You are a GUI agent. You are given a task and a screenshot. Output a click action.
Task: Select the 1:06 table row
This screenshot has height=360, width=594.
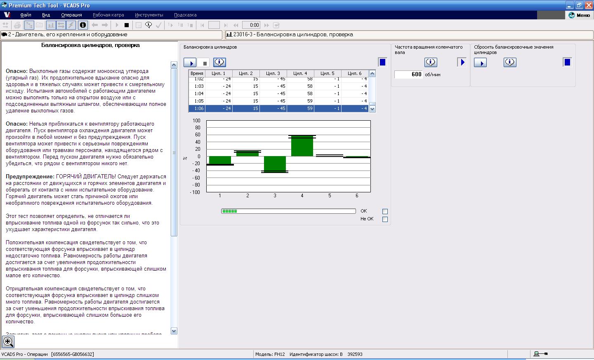tap(279, 109)
